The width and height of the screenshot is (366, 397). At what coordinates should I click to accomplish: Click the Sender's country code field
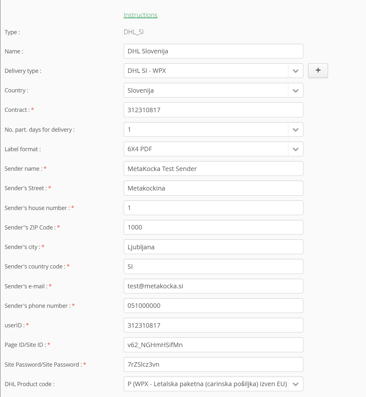213,266
